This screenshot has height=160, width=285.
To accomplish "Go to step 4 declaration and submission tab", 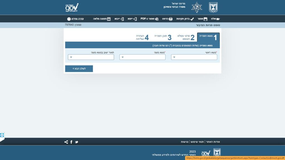I will pos(142,37).
